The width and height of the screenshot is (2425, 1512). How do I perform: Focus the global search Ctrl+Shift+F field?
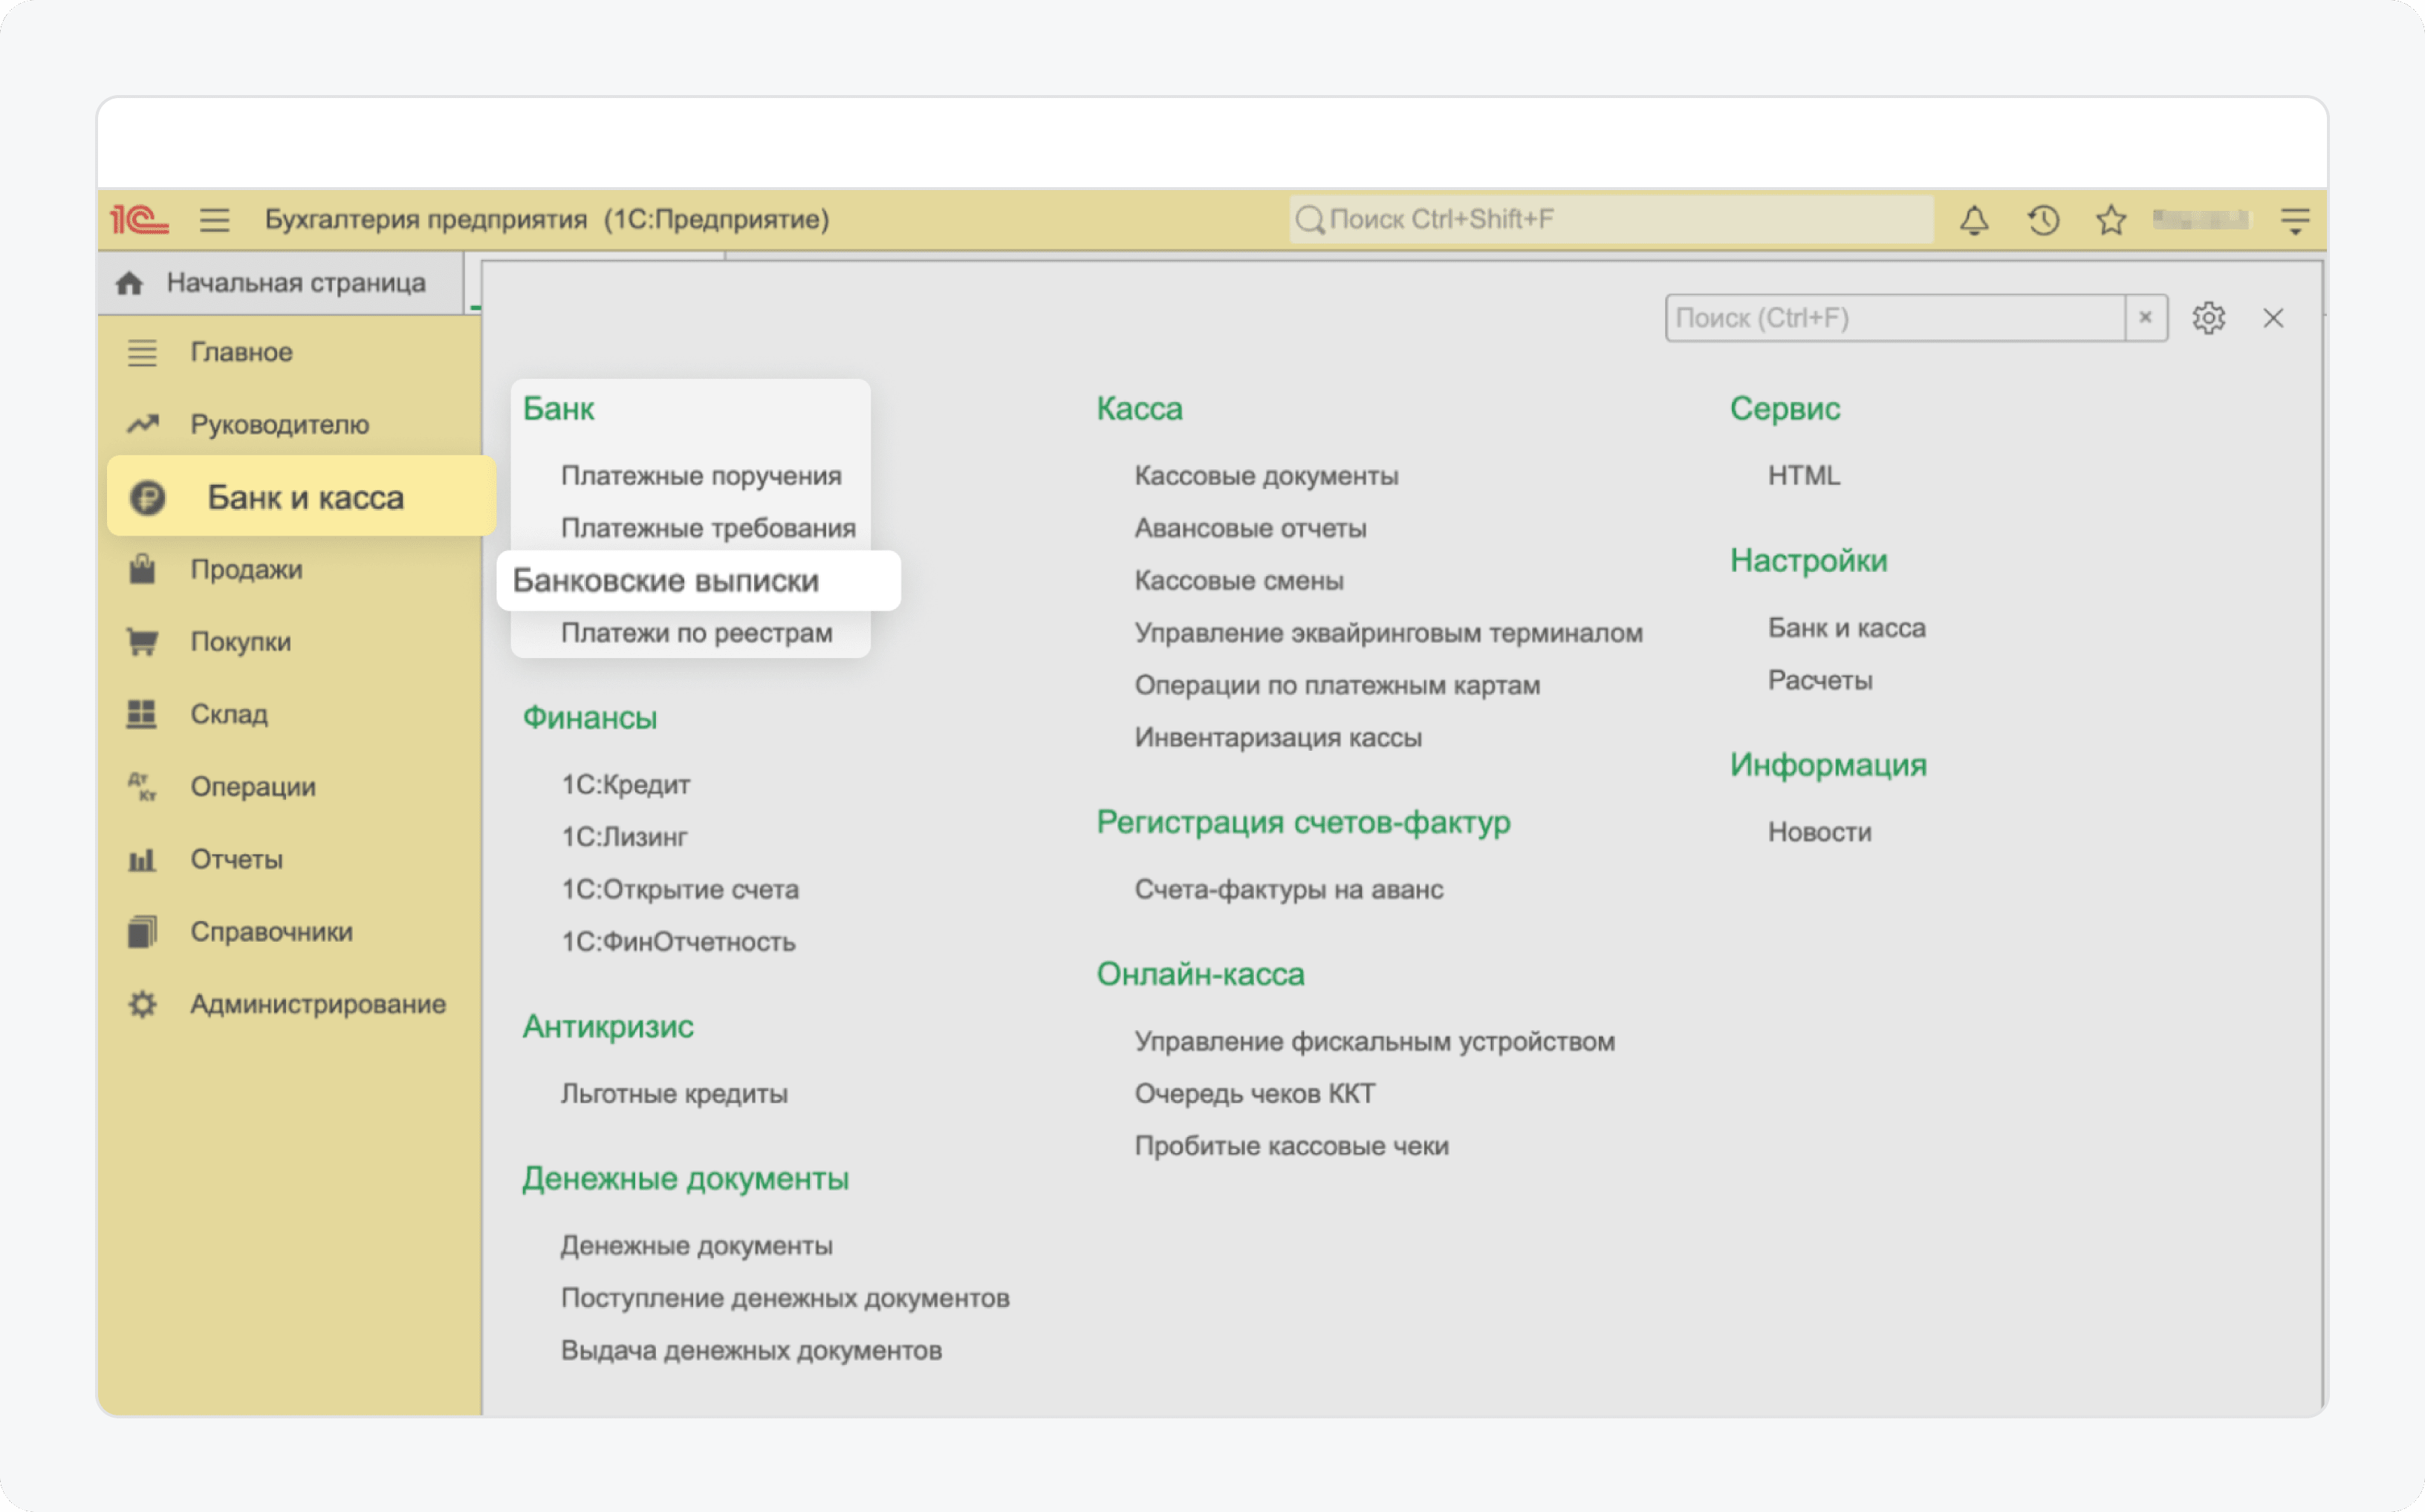pos(1611,219)
